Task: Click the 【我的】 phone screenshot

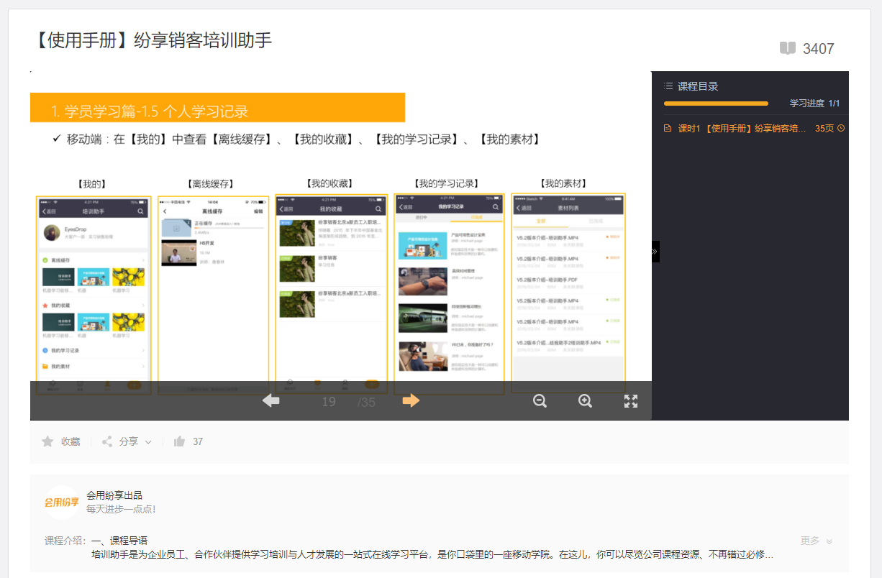Action: [x=94, y=295]
